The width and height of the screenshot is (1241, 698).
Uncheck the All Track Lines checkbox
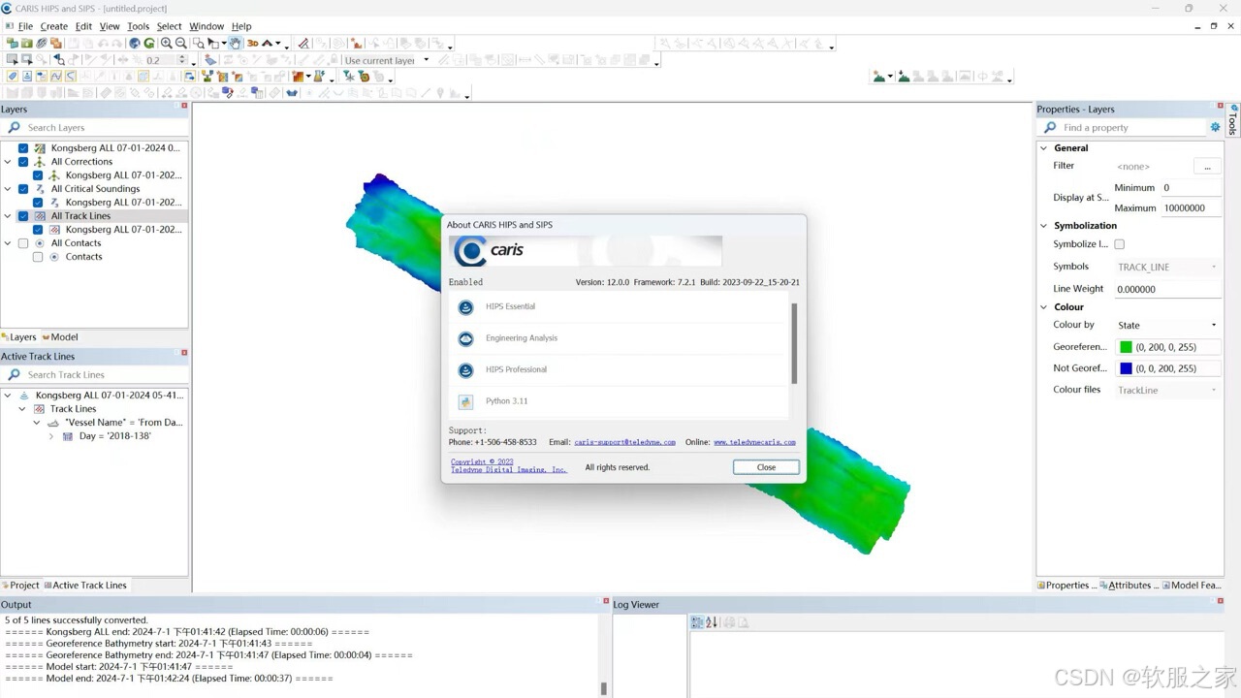(23, 216)
